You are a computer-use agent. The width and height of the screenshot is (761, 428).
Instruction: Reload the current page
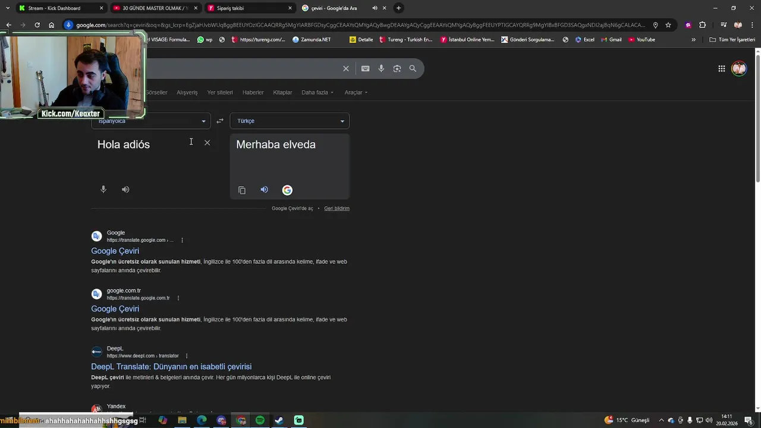(37, 25)
